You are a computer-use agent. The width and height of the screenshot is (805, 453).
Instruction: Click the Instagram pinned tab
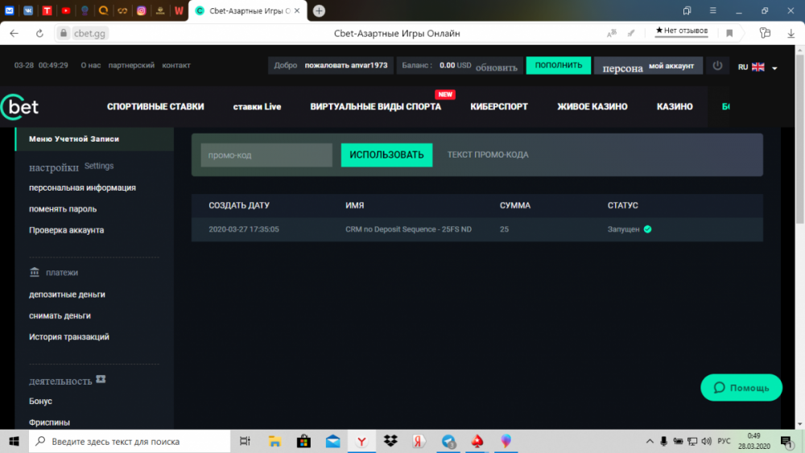(141, 11)
